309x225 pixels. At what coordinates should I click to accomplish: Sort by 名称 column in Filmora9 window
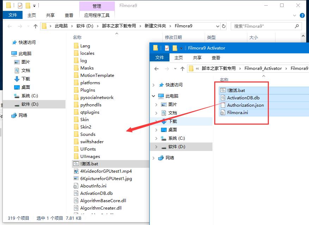coord(77,37)
